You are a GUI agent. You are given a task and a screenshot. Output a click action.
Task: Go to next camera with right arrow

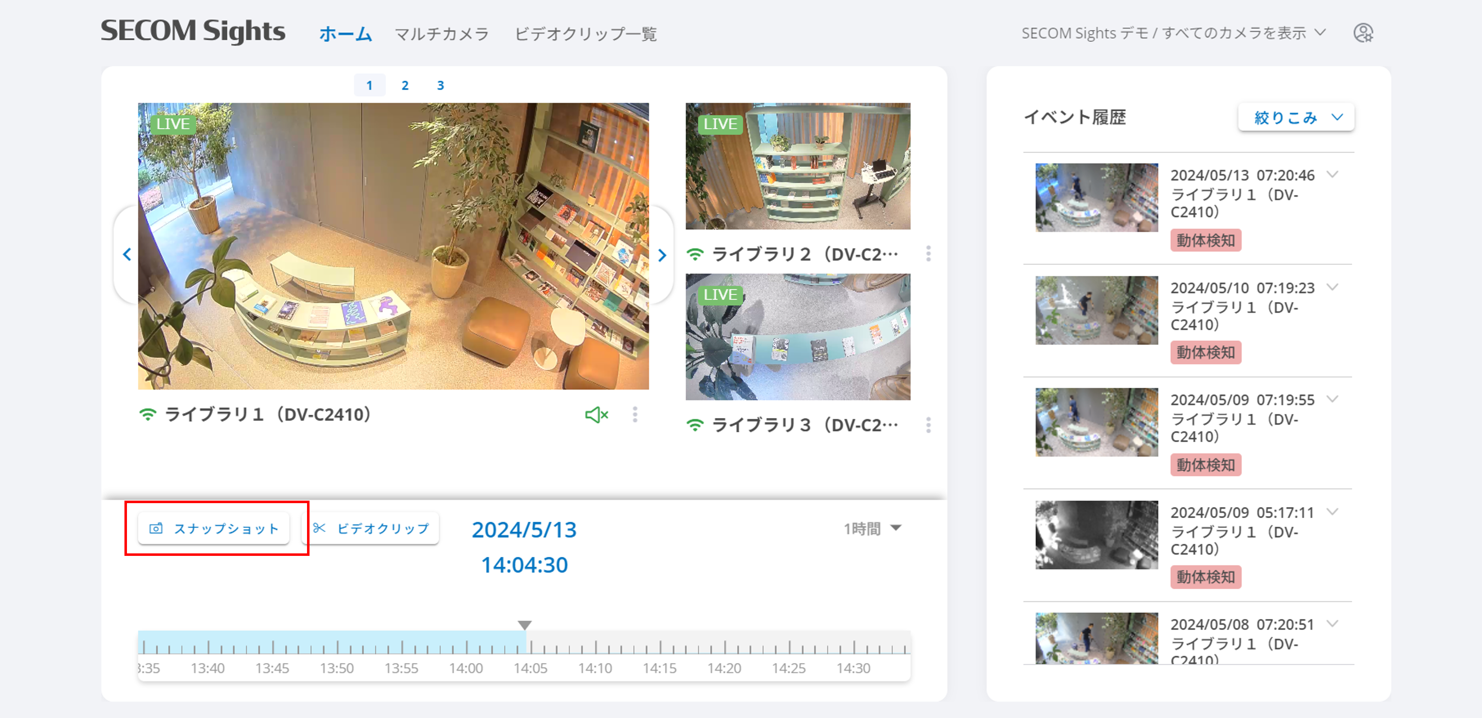[x=661, y=255]
